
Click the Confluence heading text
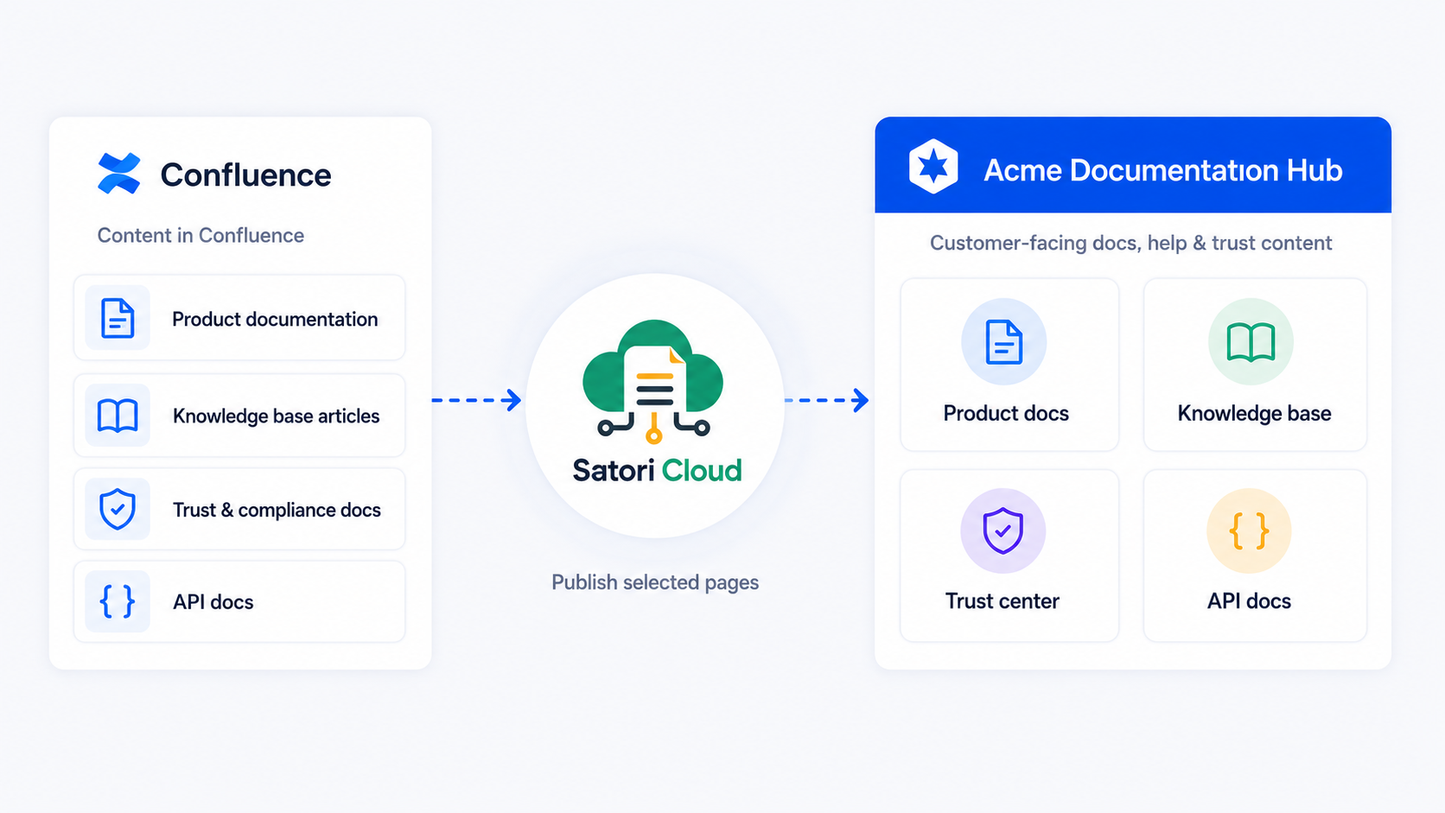[x=245, y=175]
